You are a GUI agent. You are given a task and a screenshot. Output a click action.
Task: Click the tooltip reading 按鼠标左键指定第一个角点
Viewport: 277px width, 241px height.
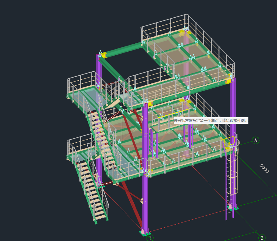click(211, 120)
